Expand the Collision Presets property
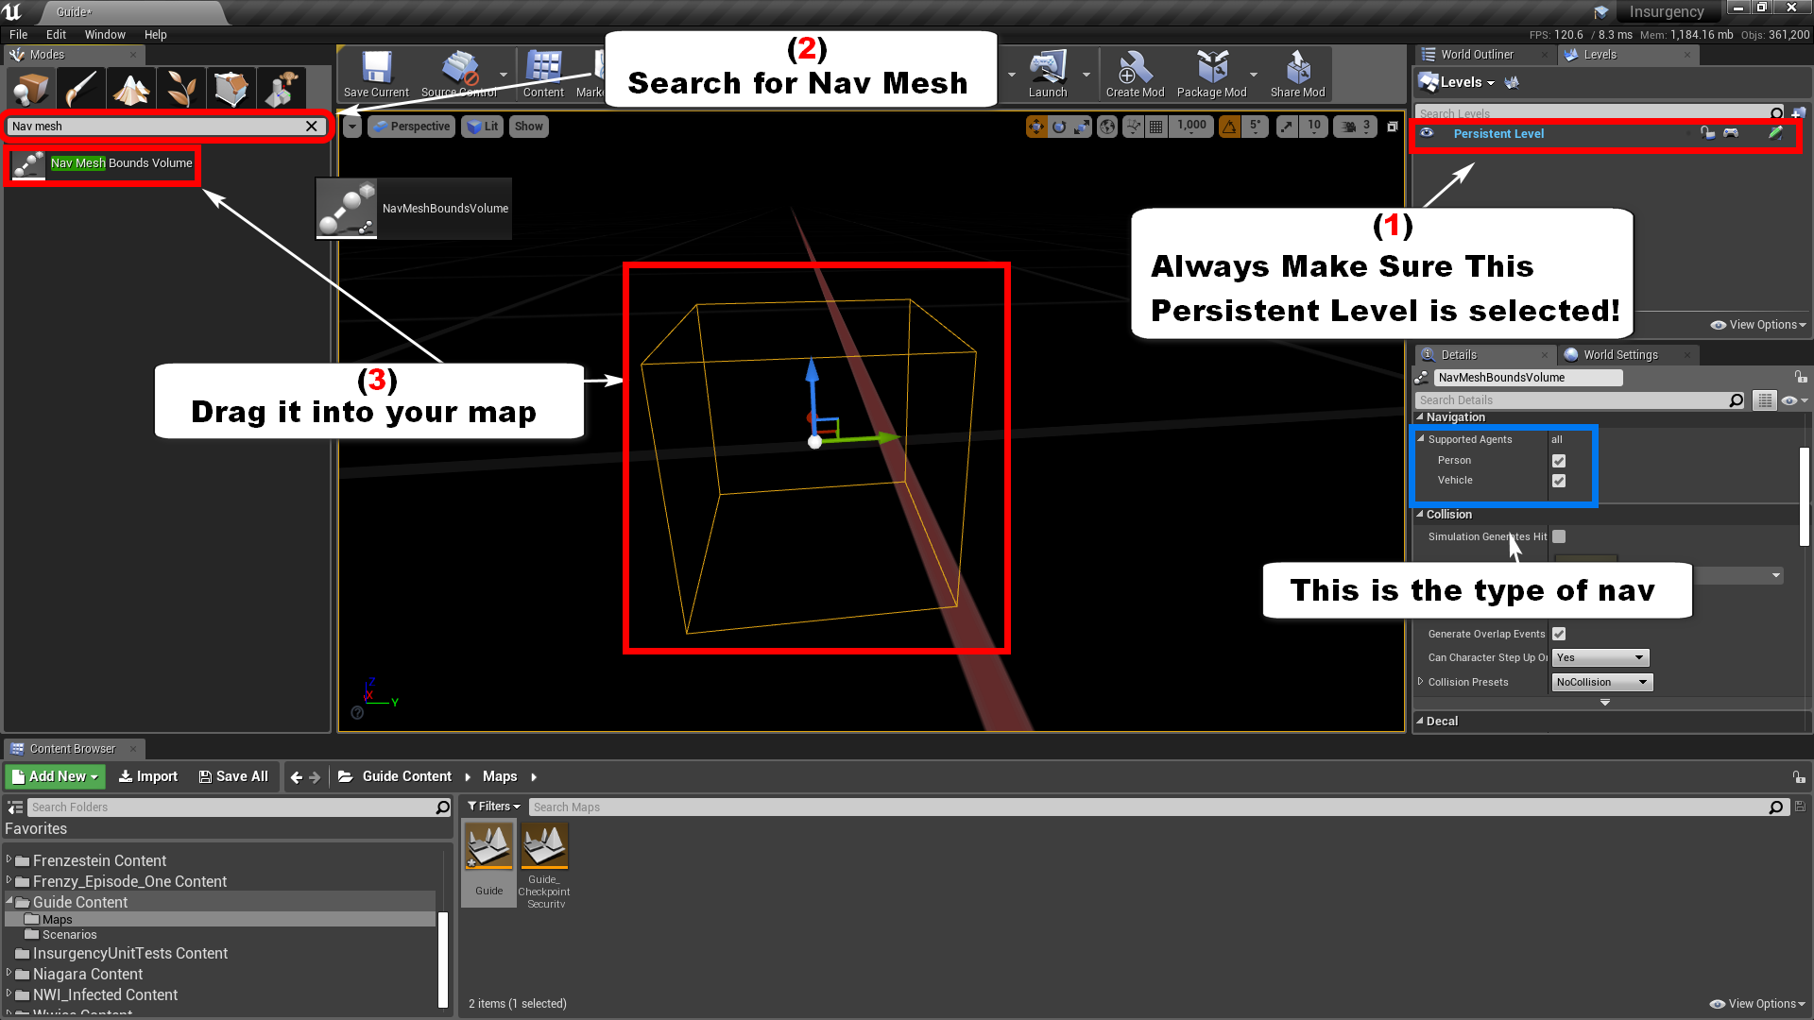Screen dimensions: 1814x1020 point(1420,681)
